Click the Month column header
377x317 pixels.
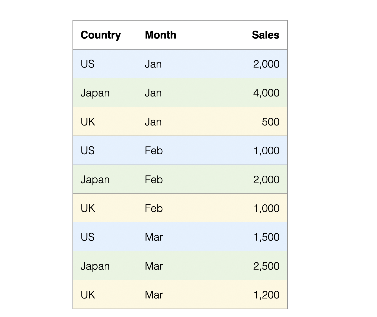coord(173,35)
